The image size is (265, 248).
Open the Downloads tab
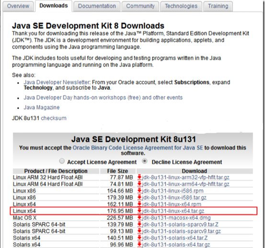point(54,6)
